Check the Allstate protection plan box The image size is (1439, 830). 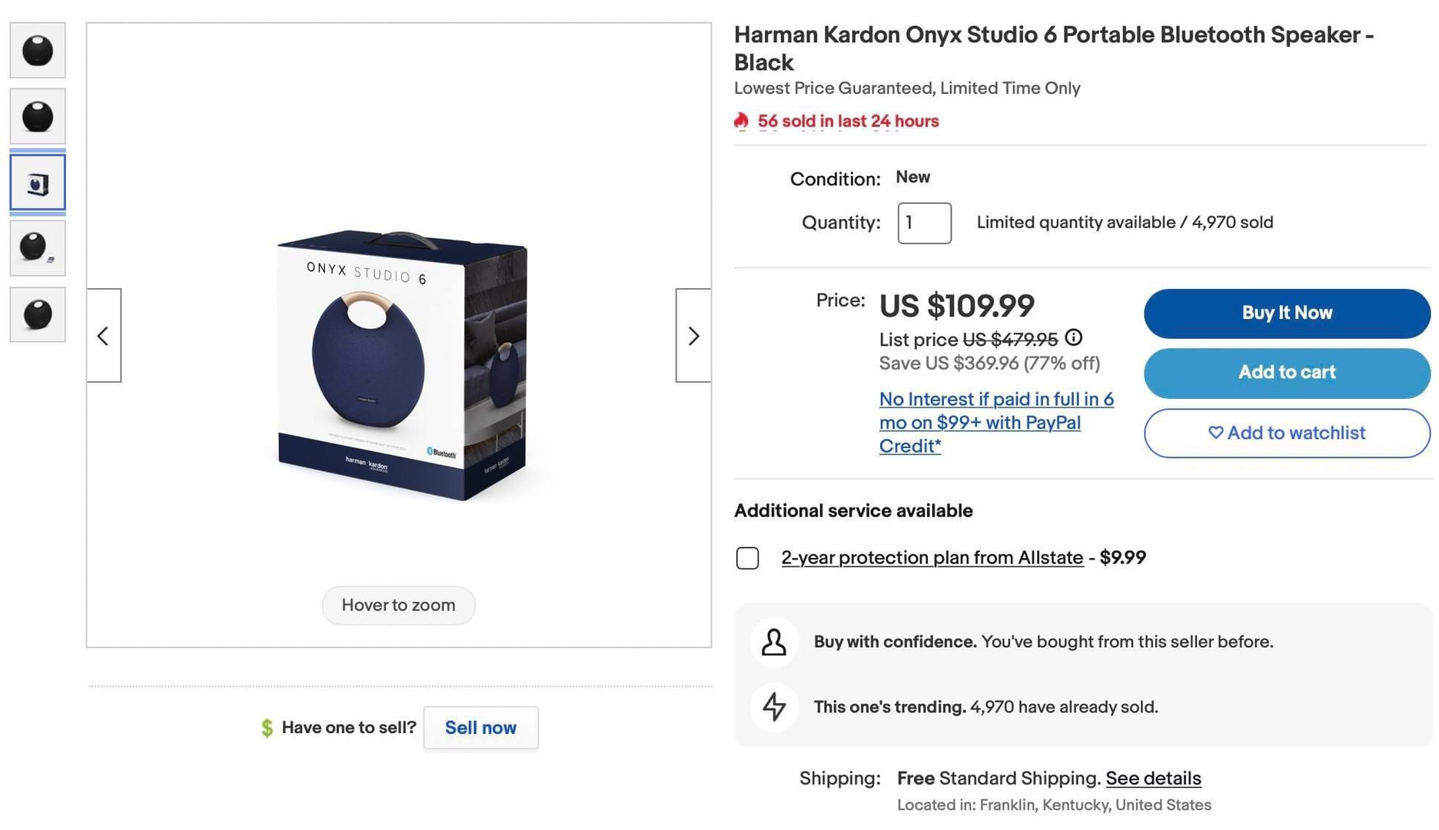tap(747, 558)
